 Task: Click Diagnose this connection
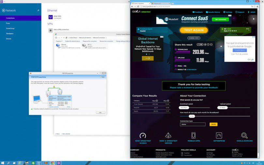90,41
